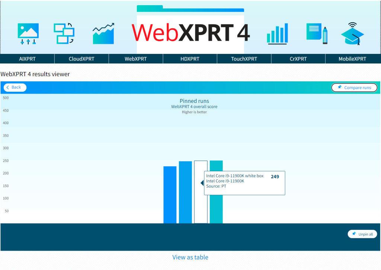Select the second blue bar in chart
This screenshot has height=270, width=381.
pos(185,192)
